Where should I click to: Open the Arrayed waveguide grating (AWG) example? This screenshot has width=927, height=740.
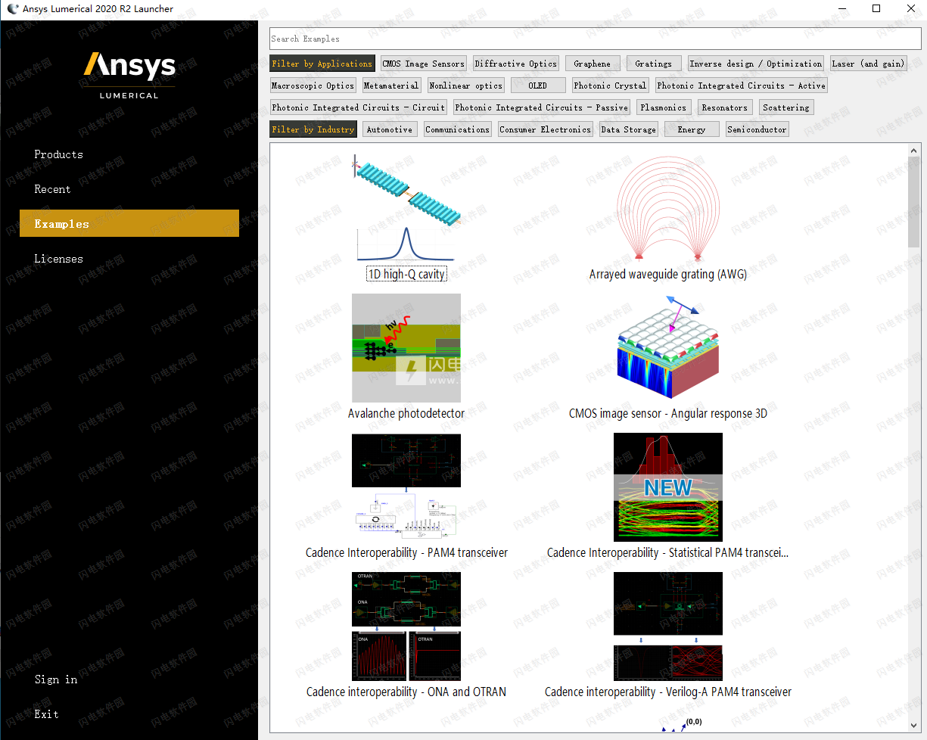click(668, 218)
